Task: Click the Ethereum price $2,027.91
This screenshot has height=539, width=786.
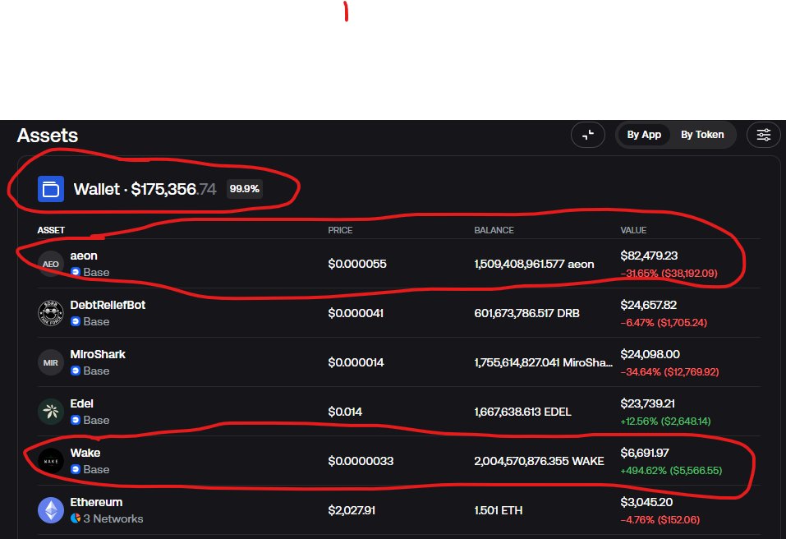Action: click(x=352, y=510)
